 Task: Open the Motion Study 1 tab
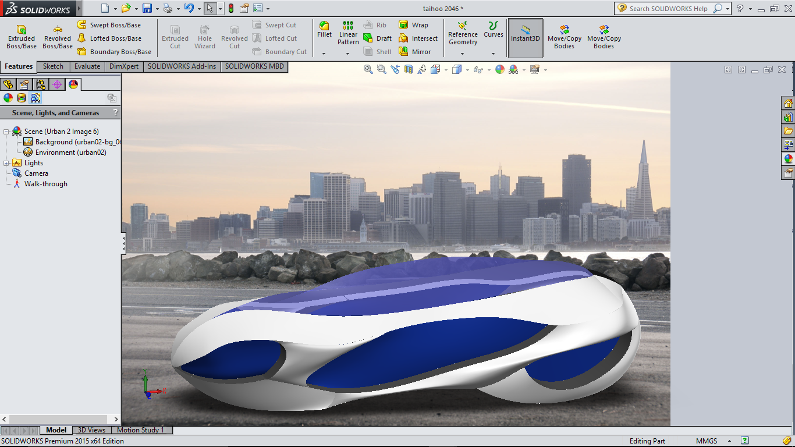[x=140, y=430]
